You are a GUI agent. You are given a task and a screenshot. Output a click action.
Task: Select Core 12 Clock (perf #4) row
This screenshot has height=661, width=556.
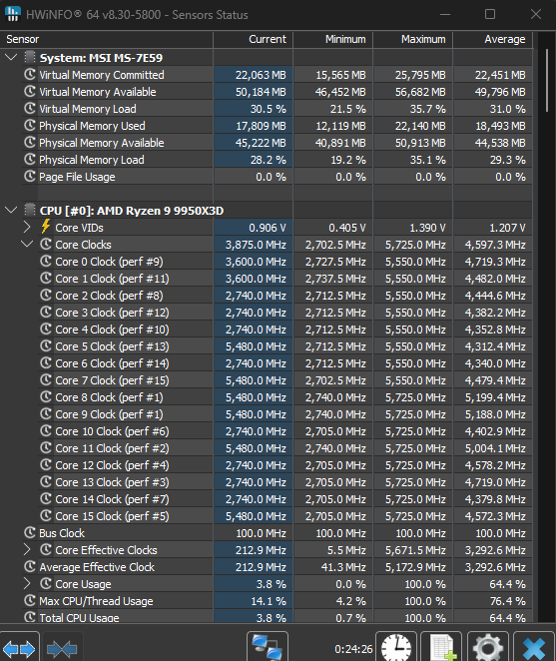(x=285, y=465)
